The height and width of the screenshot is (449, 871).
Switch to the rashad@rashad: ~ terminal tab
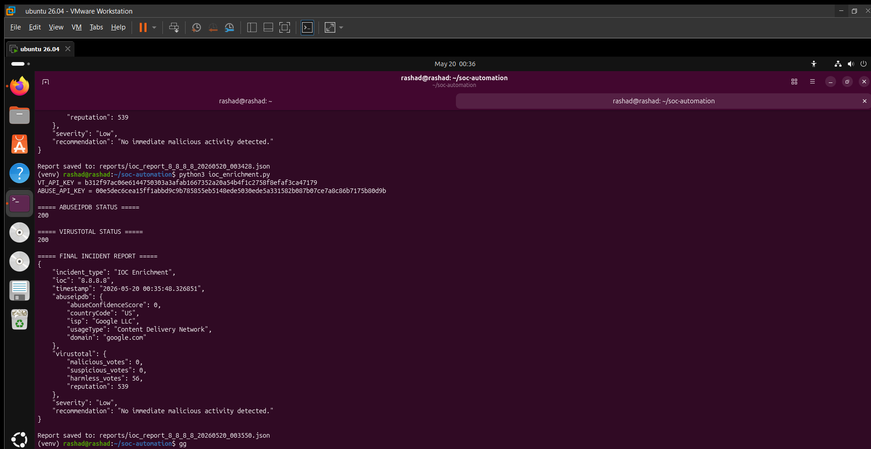(245, 101)
